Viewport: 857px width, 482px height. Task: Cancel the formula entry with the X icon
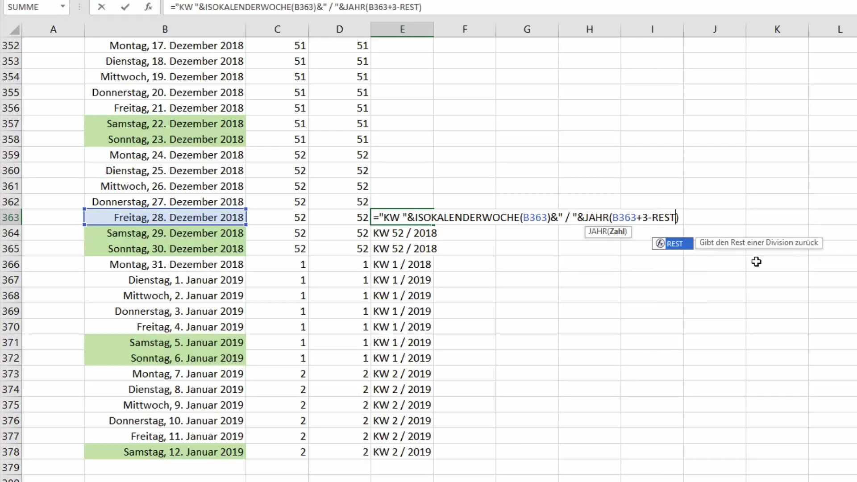pos(101,7)
